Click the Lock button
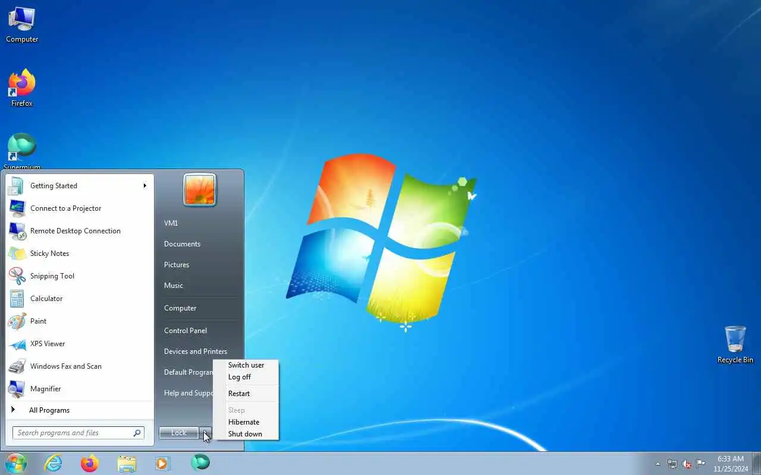This screenshot has height=475, width=761. [x=179, y=433]
